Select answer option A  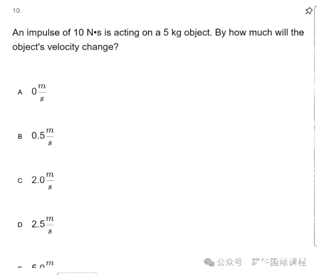point(20,92)
